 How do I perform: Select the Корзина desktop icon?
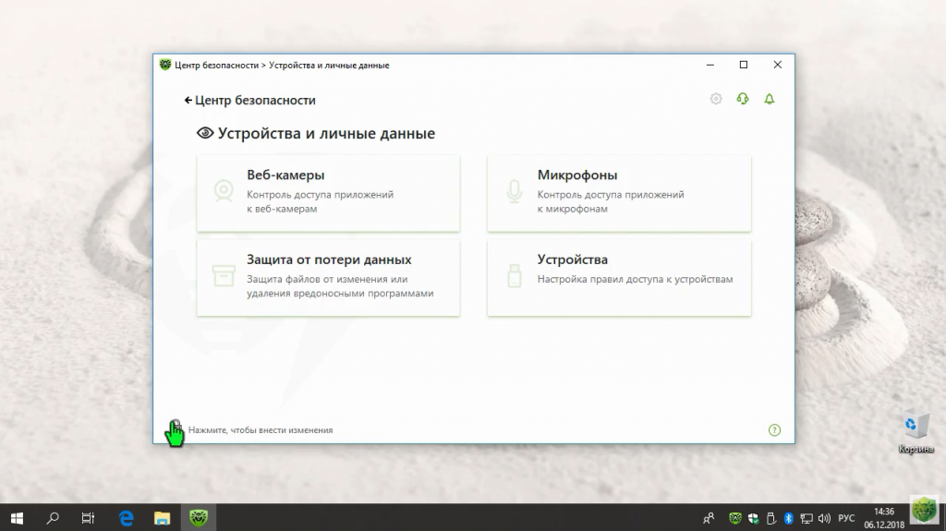pyautogui.click(x=916, y=431)
